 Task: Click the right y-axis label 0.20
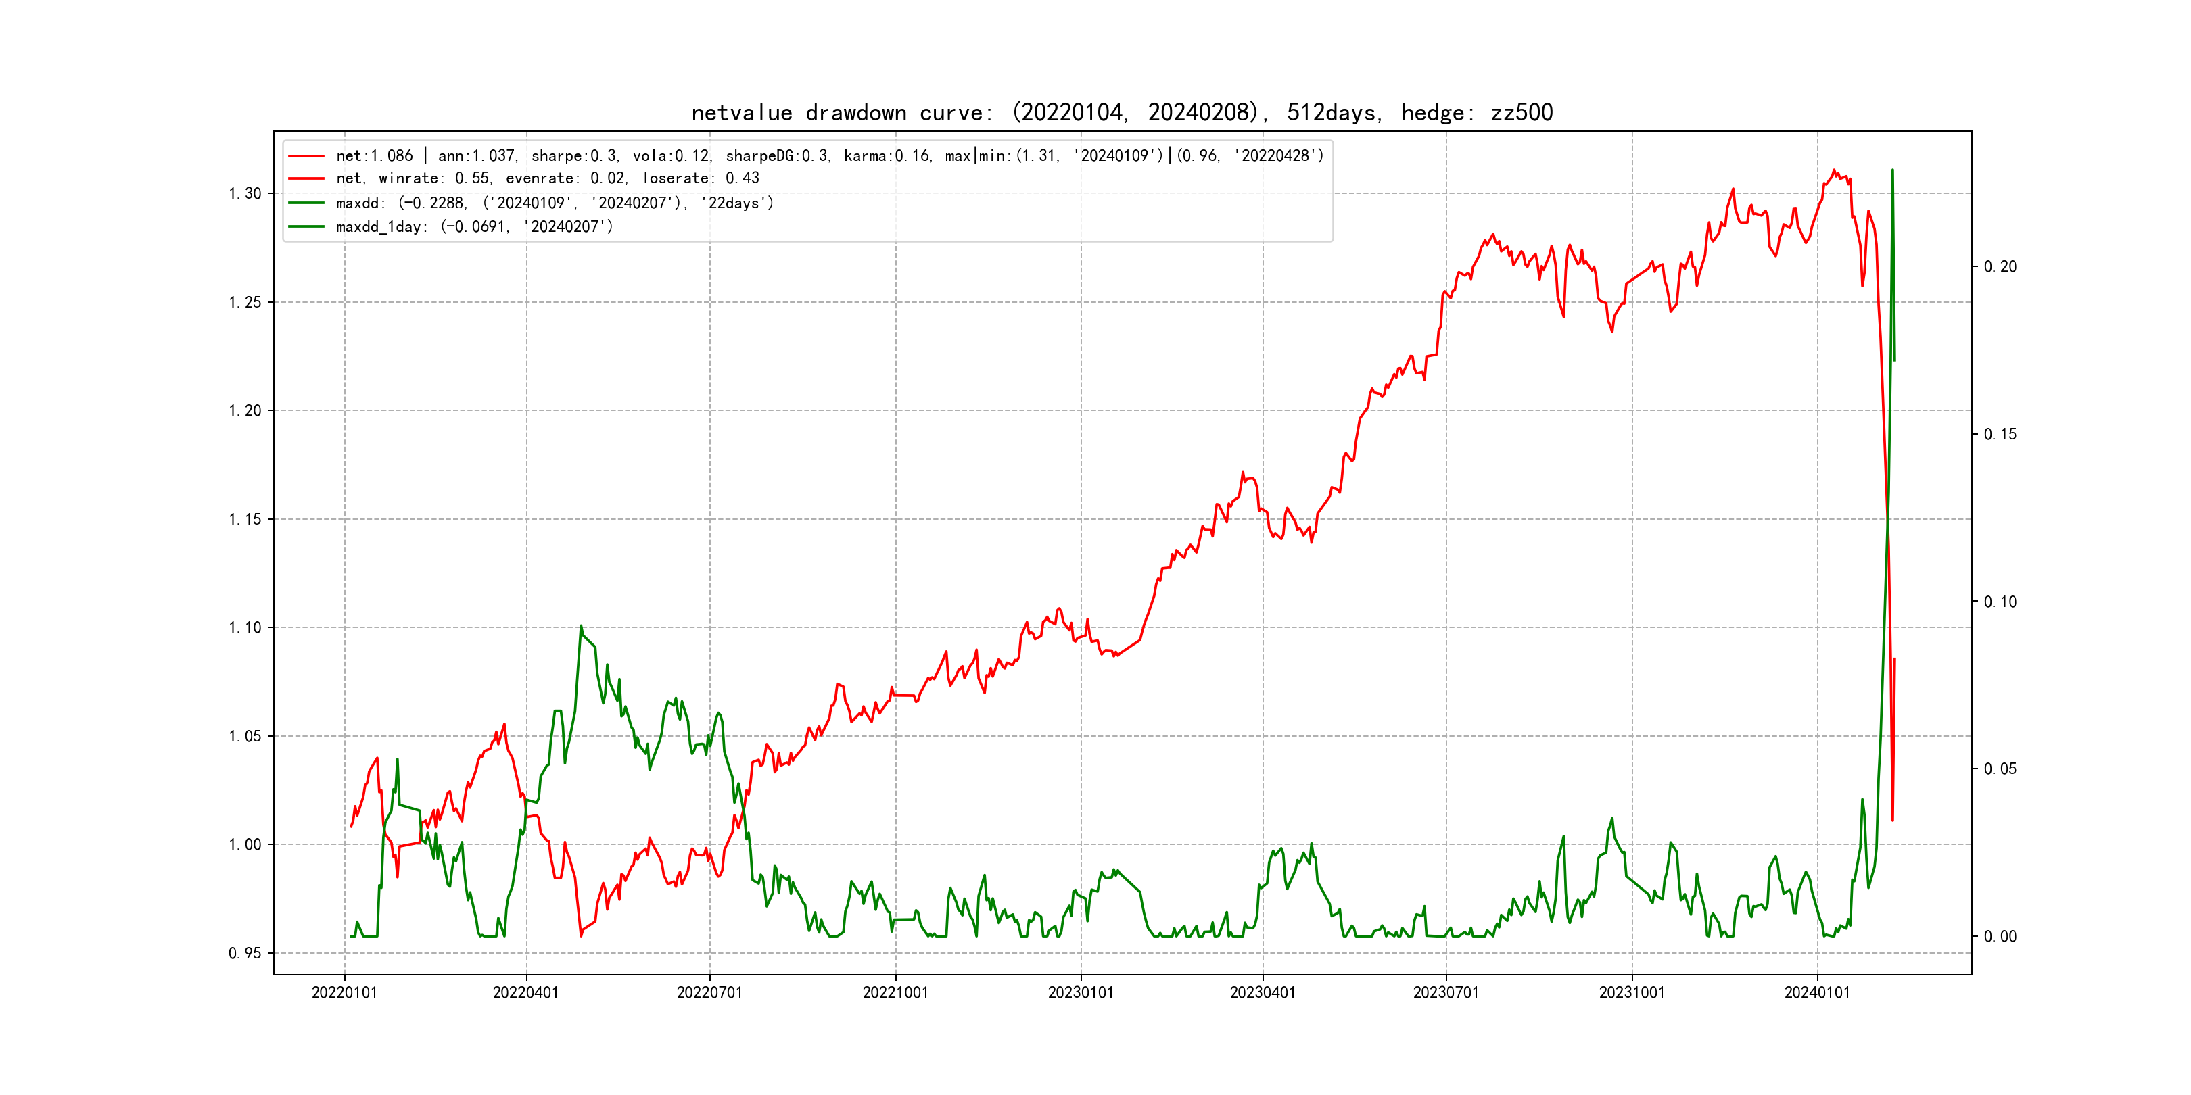tap(2000, 267)
